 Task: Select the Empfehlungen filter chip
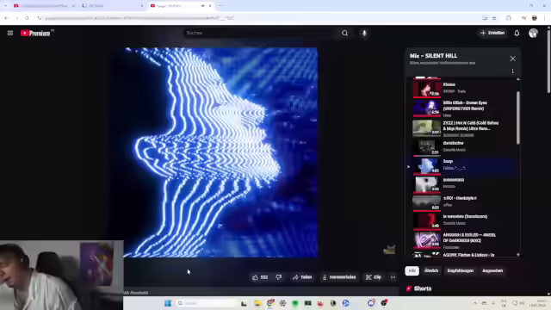point(461,270)
